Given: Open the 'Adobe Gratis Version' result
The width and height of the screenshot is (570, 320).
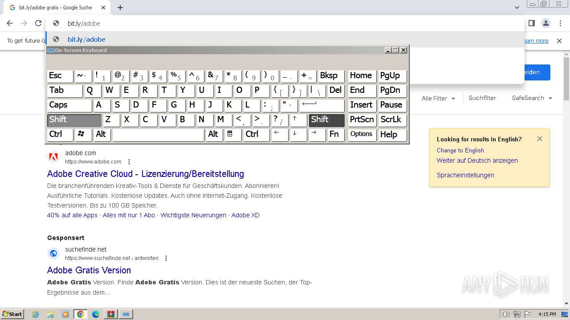Looking at the screenshot, I should tap(89, 270).
